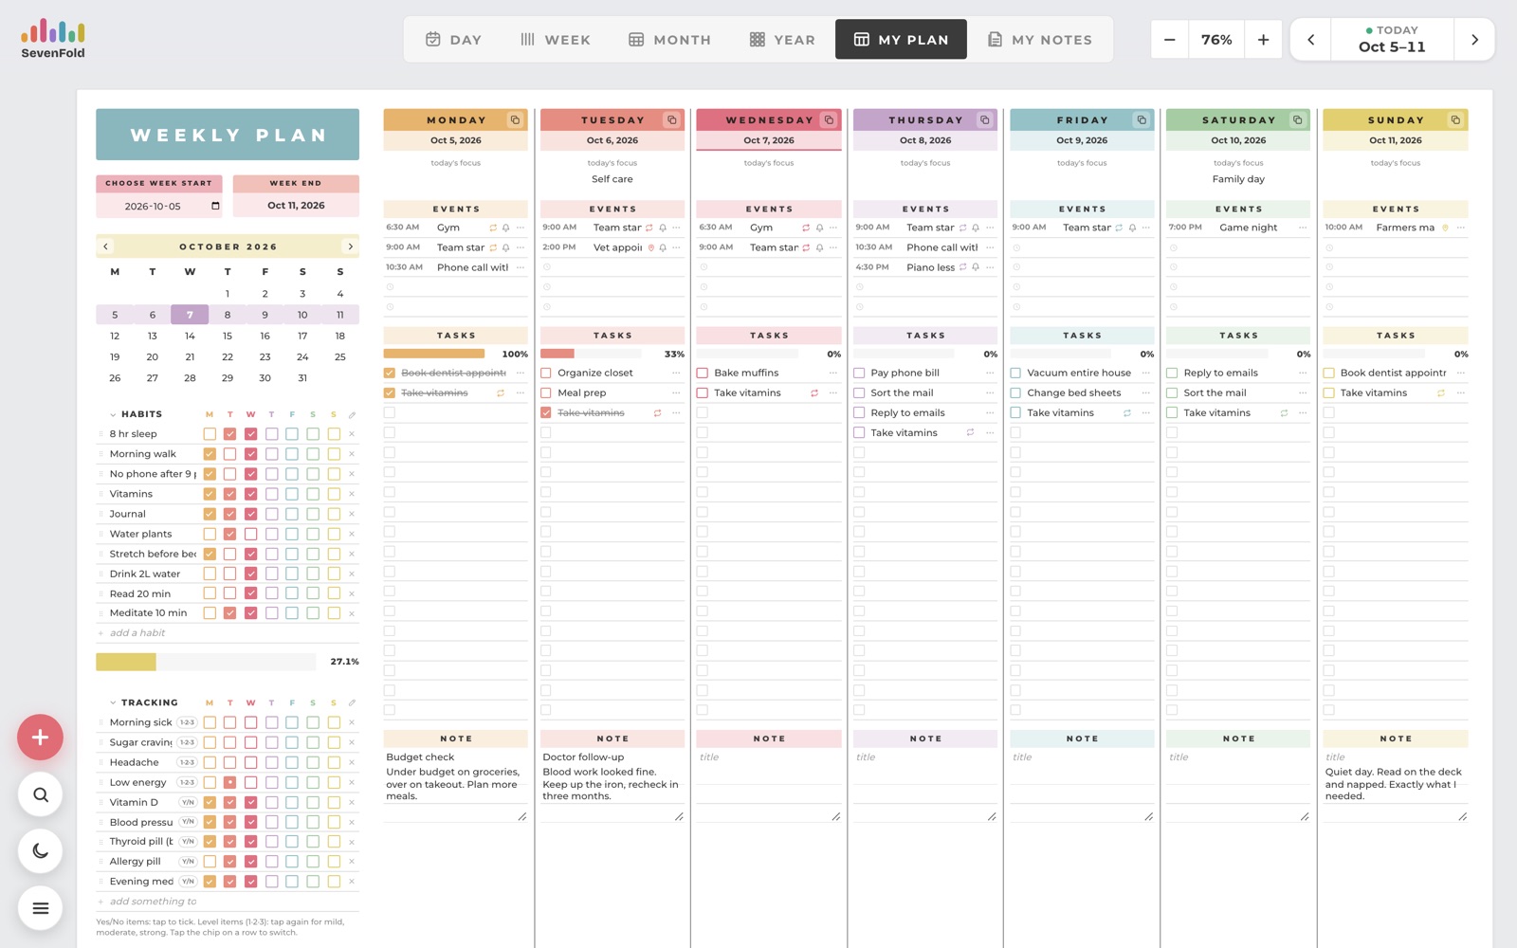Open the search magnifier button
Screen dimensions: 1517x948
[40, 794]
